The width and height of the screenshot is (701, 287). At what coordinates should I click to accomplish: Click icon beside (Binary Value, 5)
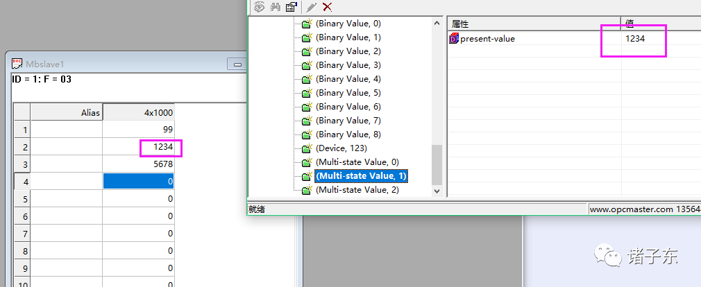[306, 93]
